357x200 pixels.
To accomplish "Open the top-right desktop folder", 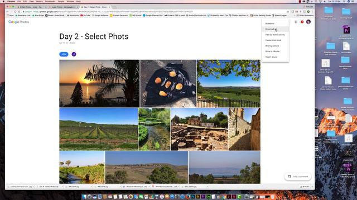I will click(346, 11).
